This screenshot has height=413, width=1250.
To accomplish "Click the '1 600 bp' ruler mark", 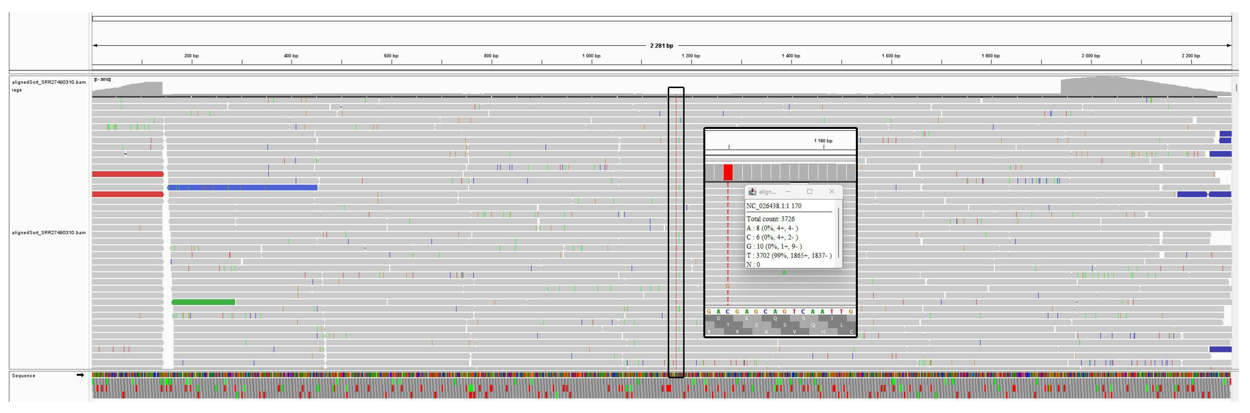I will [x=891, y=56].
